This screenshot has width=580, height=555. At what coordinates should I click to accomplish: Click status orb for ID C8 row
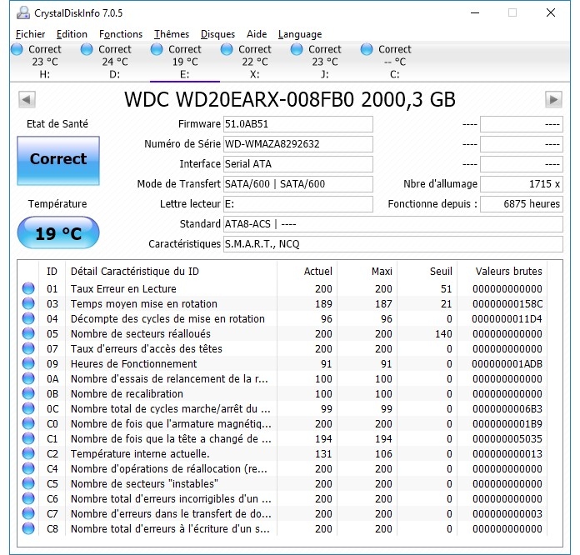click(x=28, y=528)
